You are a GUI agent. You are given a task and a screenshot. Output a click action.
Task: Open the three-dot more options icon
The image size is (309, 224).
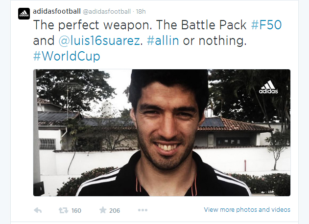[x=143, y=210]
